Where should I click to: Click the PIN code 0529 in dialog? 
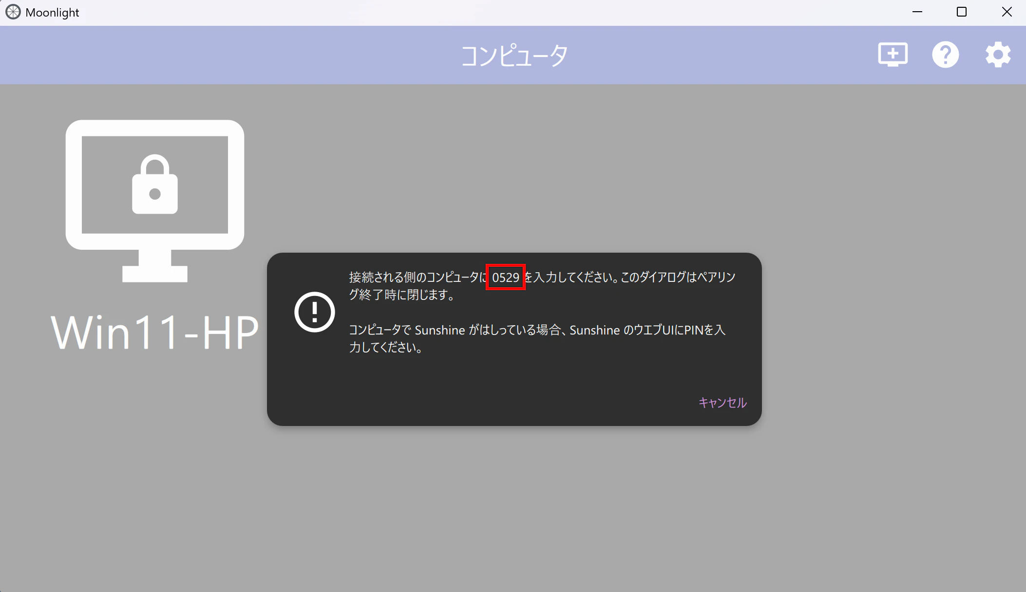(506, 277)
